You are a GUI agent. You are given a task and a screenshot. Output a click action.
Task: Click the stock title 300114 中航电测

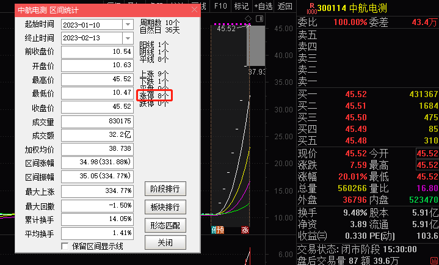[x=352, y=8]
